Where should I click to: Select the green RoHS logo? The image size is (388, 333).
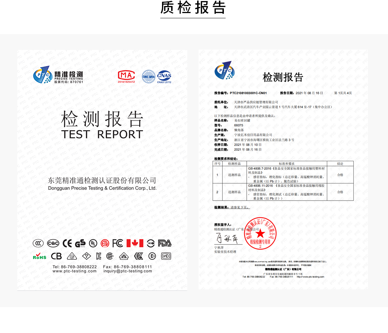pos(40,256)
